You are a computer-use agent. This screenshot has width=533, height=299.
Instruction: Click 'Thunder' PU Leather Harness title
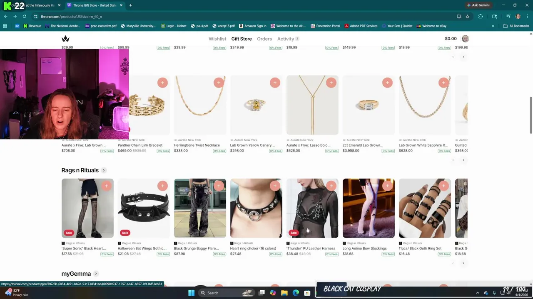click(311, 248)
